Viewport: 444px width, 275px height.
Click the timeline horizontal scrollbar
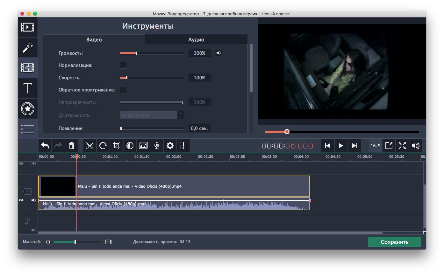pos(210,233)
